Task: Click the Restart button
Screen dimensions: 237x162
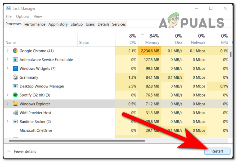Action: 217,151
